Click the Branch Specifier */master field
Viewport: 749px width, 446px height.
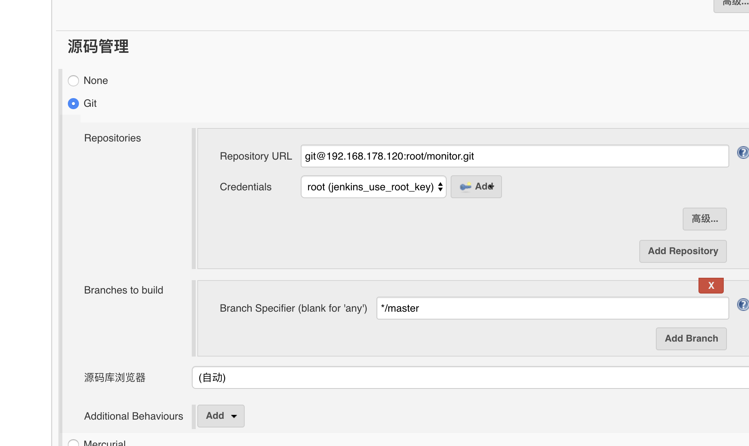point(552,308)
